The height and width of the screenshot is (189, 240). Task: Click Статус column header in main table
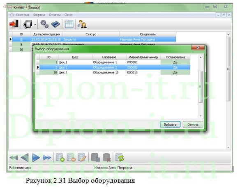(91, 34)
